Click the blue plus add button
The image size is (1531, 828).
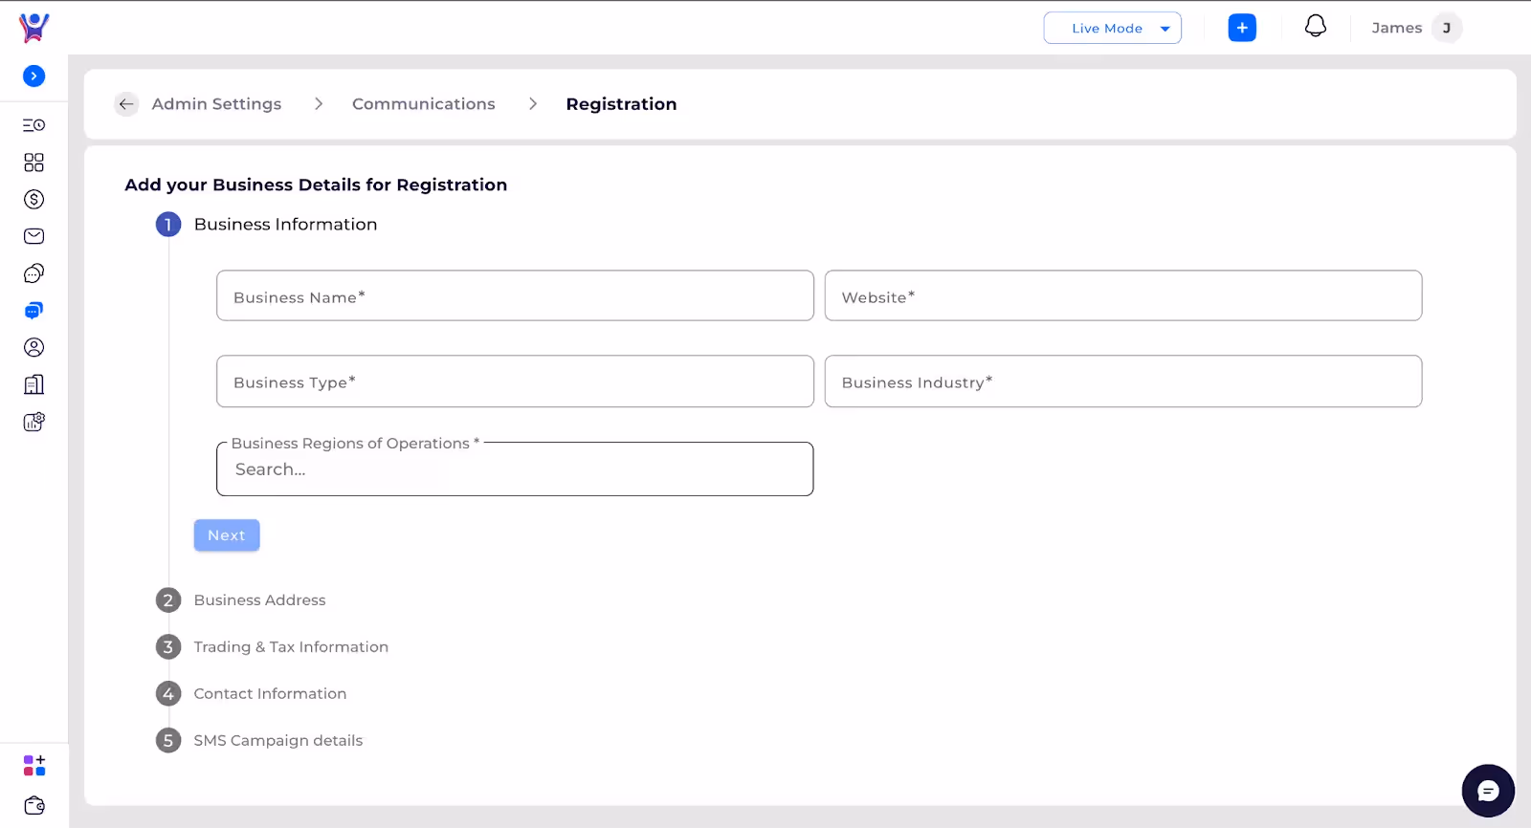coord(1242,28)
